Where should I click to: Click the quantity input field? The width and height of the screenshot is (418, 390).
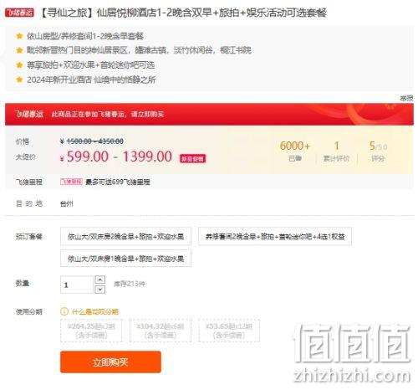pos(77,285)
